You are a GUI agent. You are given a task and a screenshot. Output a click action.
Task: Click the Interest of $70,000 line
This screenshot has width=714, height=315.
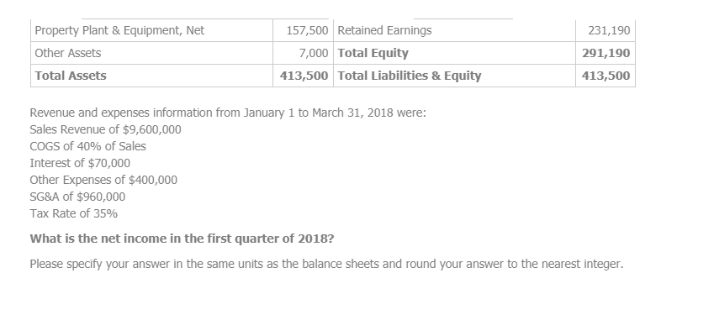click(80, 163)
